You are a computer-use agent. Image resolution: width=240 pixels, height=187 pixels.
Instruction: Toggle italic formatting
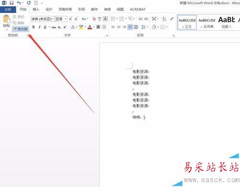click(x=39, y=27)
